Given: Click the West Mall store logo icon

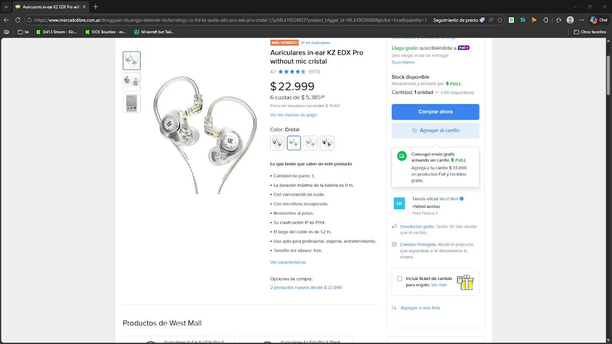Looking at the screenshot, I should (x=399, y=203).
